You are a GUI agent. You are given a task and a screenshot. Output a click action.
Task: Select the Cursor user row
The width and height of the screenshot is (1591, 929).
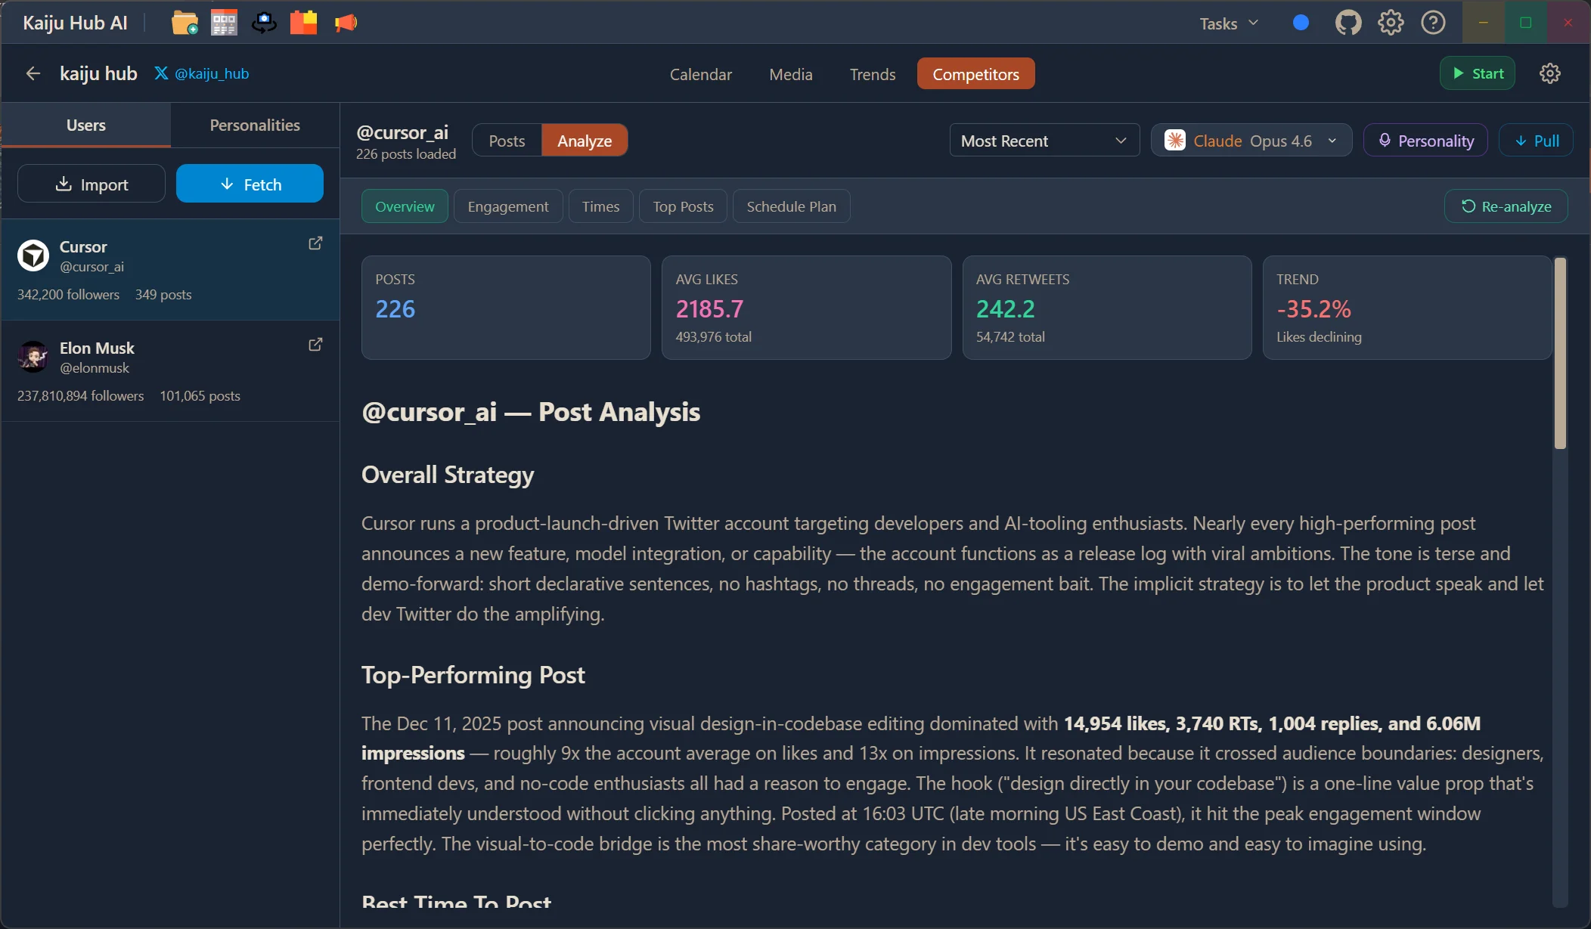[170, 270]
